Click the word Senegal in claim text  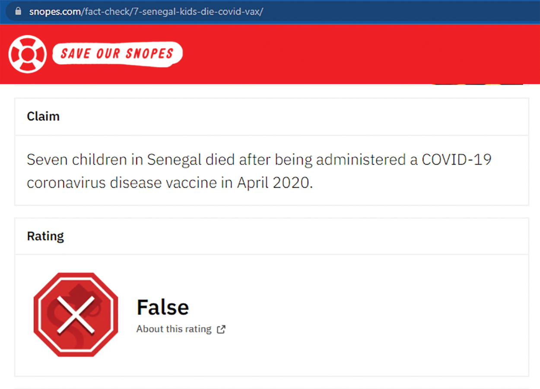click(x=175, y=160)
